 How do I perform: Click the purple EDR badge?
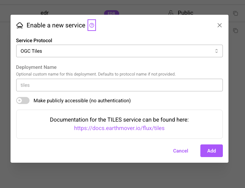tap(111, 13)
